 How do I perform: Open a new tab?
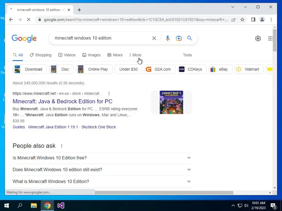[79, 10]
